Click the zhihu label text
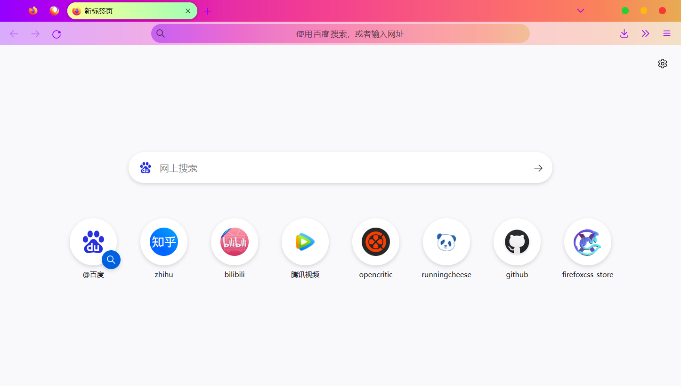681x386 pixels. coord(164,275)
